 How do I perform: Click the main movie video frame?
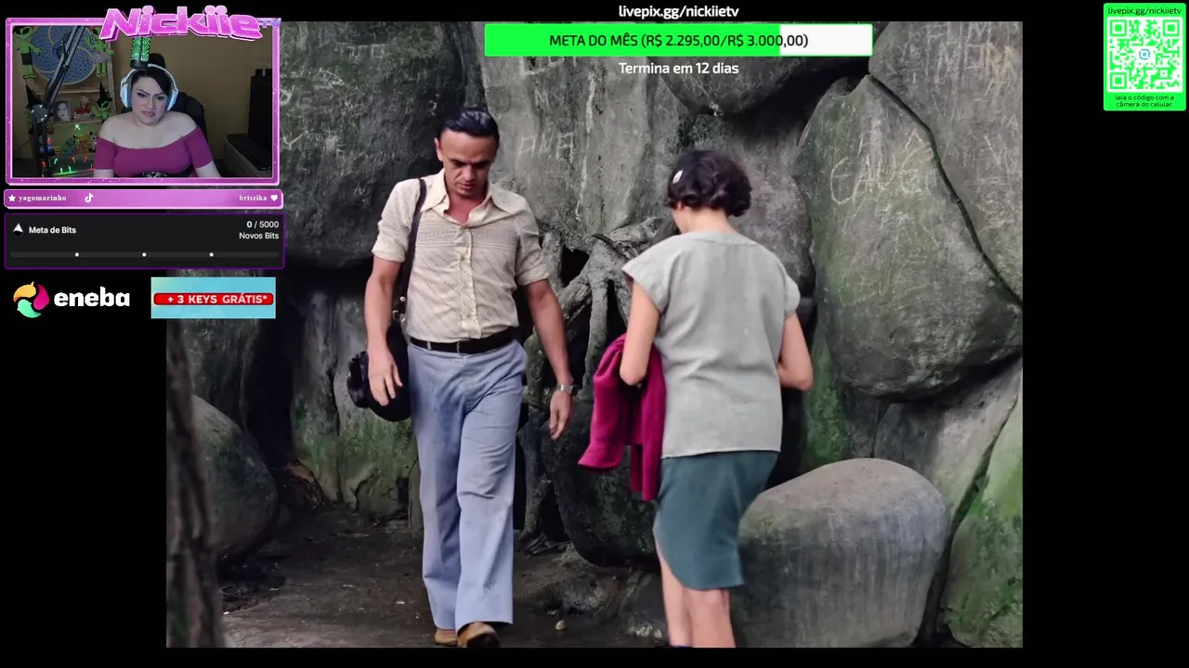coord(594,334)
